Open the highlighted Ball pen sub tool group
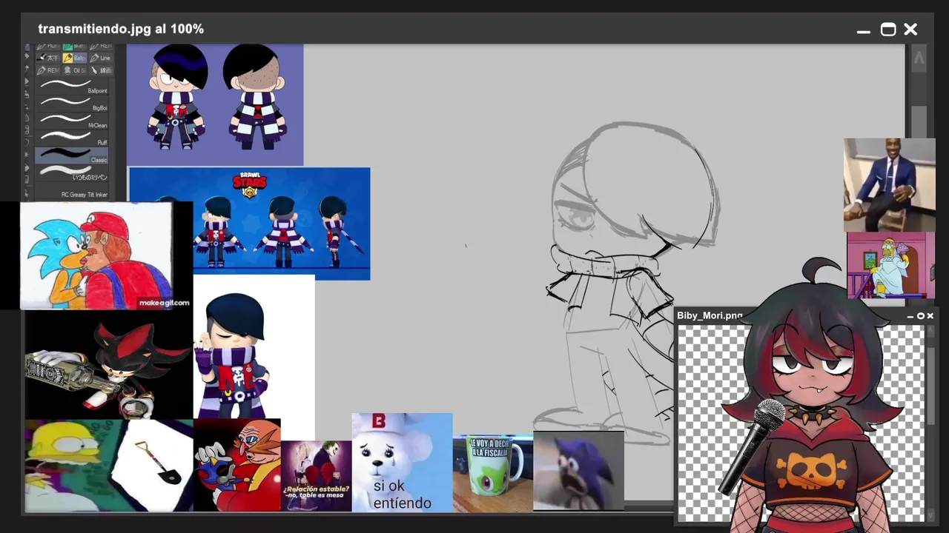Viewport: 949px width, 533px height. 74,58
